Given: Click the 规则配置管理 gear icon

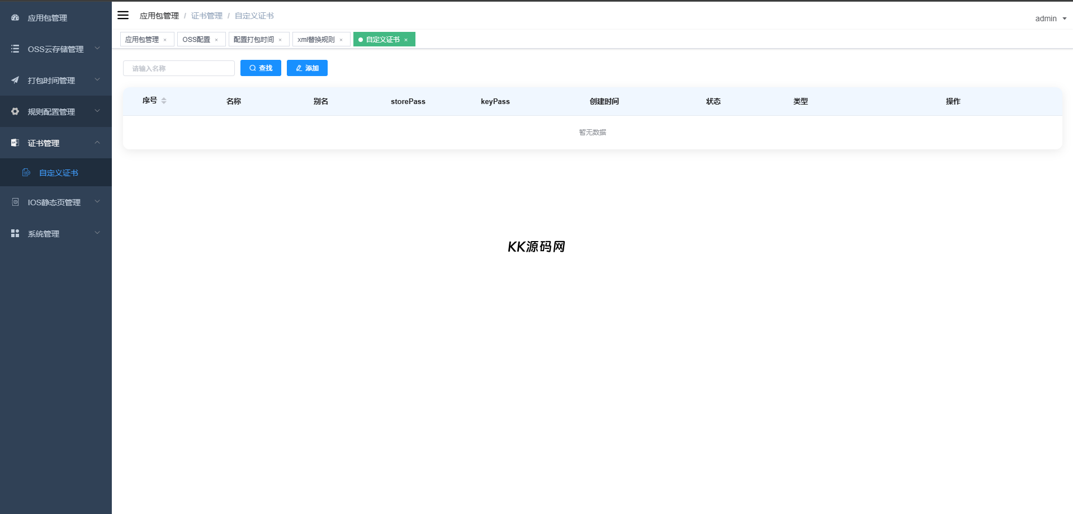Looking at the screenshot, I should pyautogui.click(x=15, y=112).
